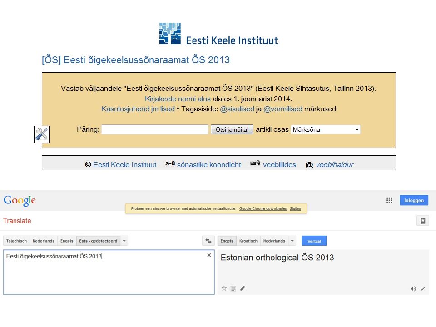Focus the Päring search input field
This screenshot has width=436, height=327.
[154, 129]
